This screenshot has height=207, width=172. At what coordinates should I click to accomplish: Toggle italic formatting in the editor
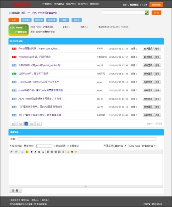point(35,152)
